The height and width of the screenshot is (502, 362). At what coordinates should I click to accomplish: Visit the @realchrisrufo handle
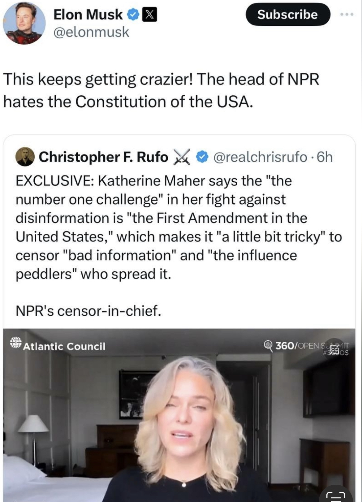click(260, 157)
